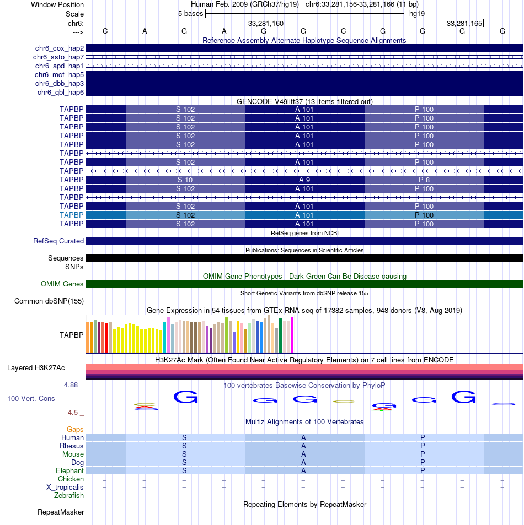Click position marker 33,281,165
524x525 pixels.
(x=464, y=24)
